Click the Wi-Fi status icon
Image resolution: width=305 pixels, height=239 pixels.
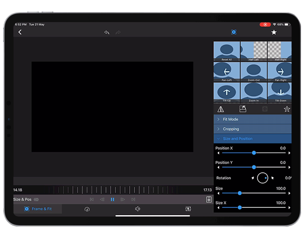pyautogui.click(x=274, y=24)
